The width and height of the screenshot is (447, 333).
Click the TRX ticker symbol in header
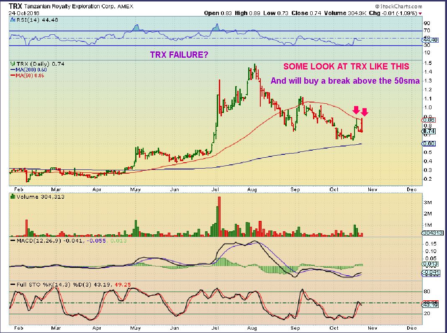click(13, 6)
